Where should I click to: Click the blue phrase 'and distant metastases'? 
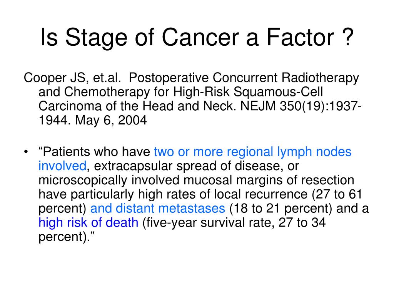(x=157, y=209)
